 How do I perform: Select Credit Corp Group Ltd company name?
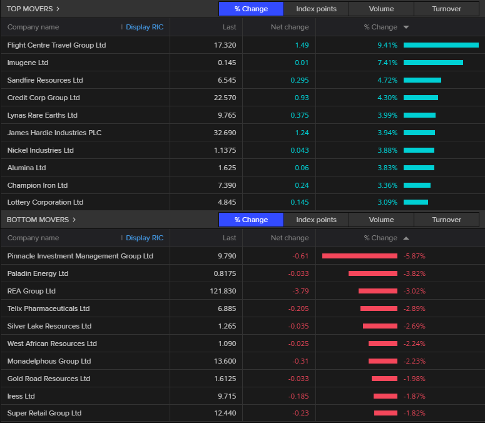click(x=44, y=98)
